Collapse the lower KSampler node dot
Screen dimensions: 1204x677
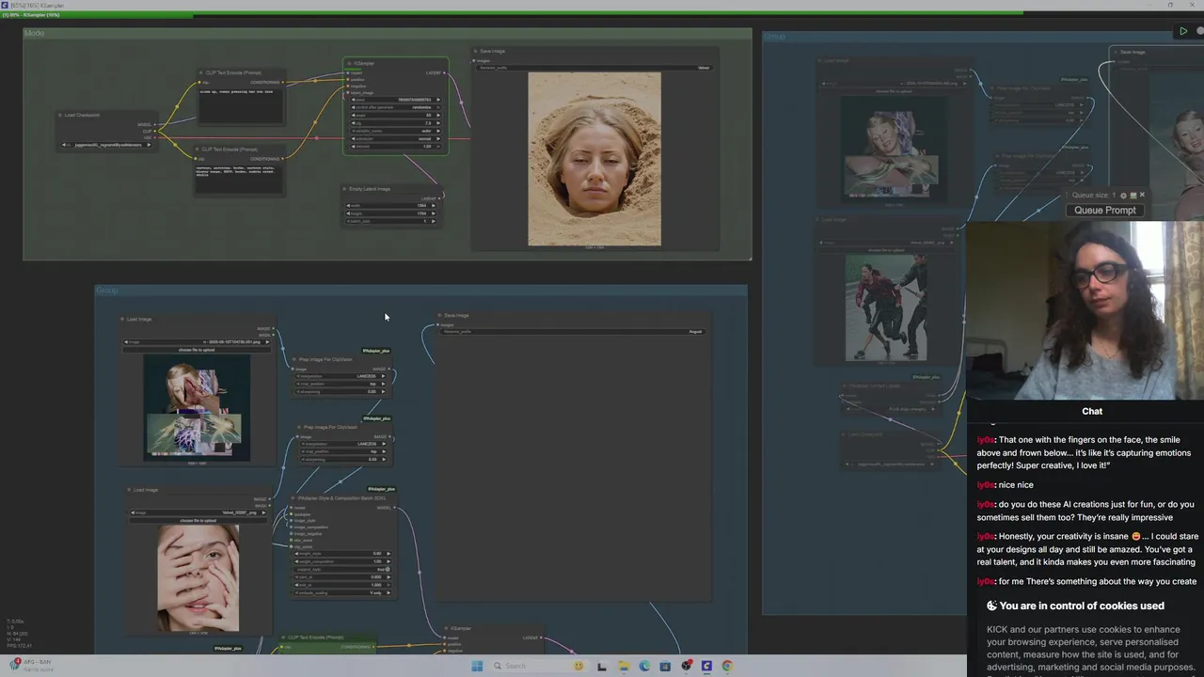coord(447,628)
